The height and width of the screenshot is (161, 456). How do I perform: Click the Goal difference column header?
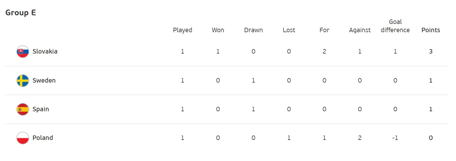tap(395, 26)
